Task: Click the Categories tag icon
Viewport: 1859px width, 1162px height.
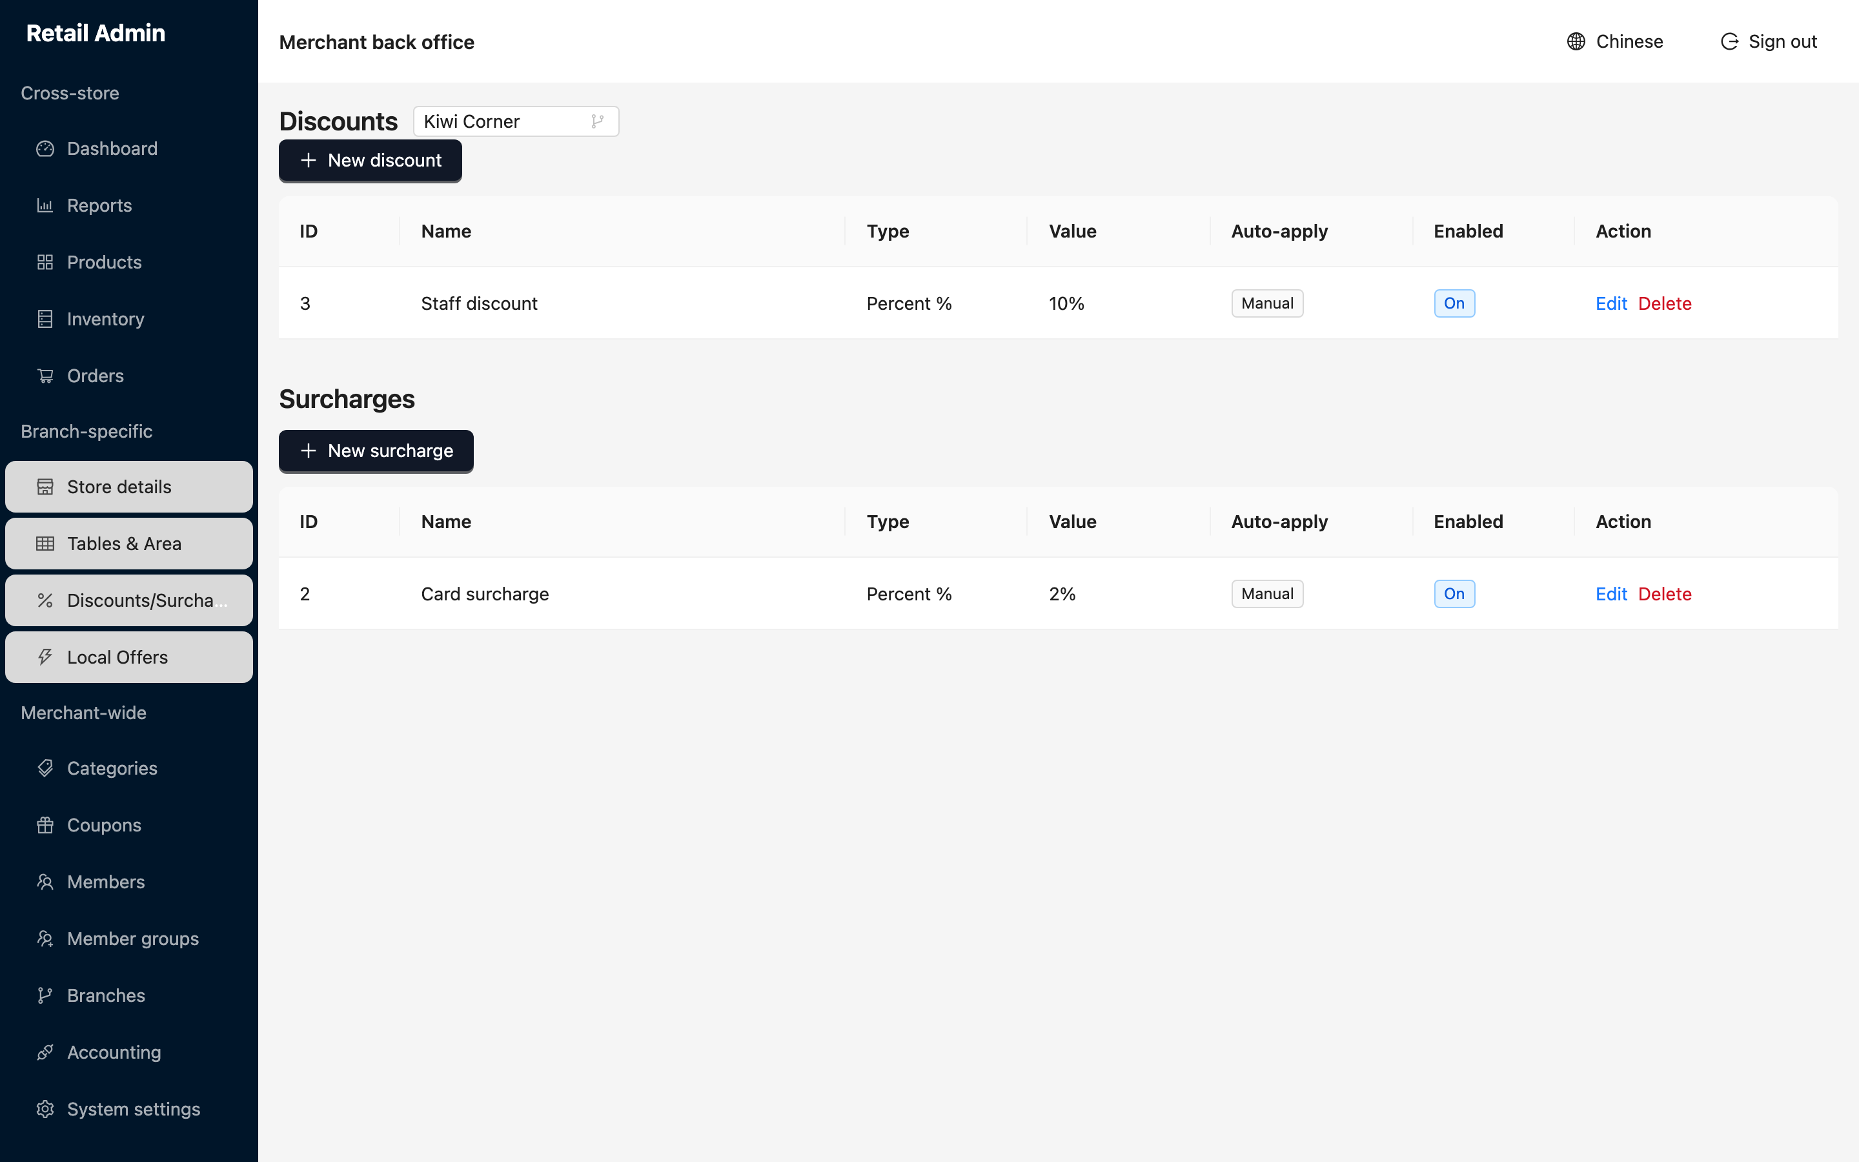Action: [45, 768]
